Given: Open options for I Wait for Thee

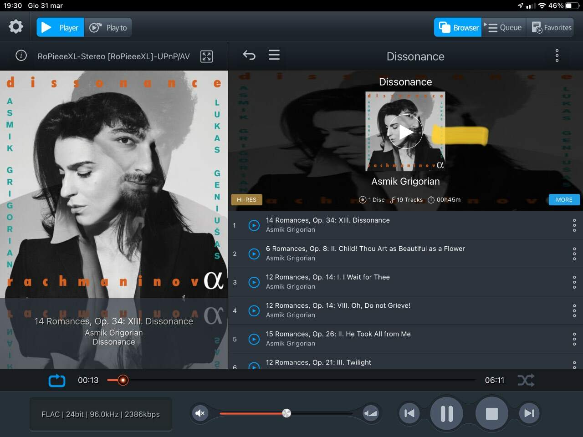Looking at the screenshot, I should coord(574,282).
